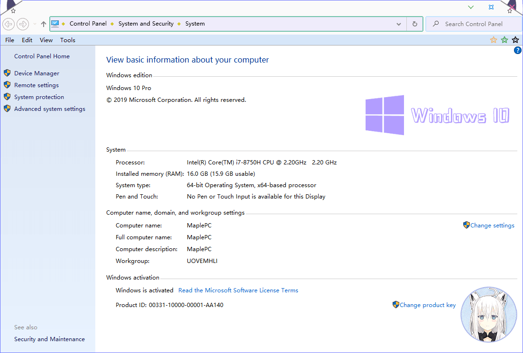The image size is (523, 353).
Task: Open the Edit menu
Action: (x=27, y=40)
